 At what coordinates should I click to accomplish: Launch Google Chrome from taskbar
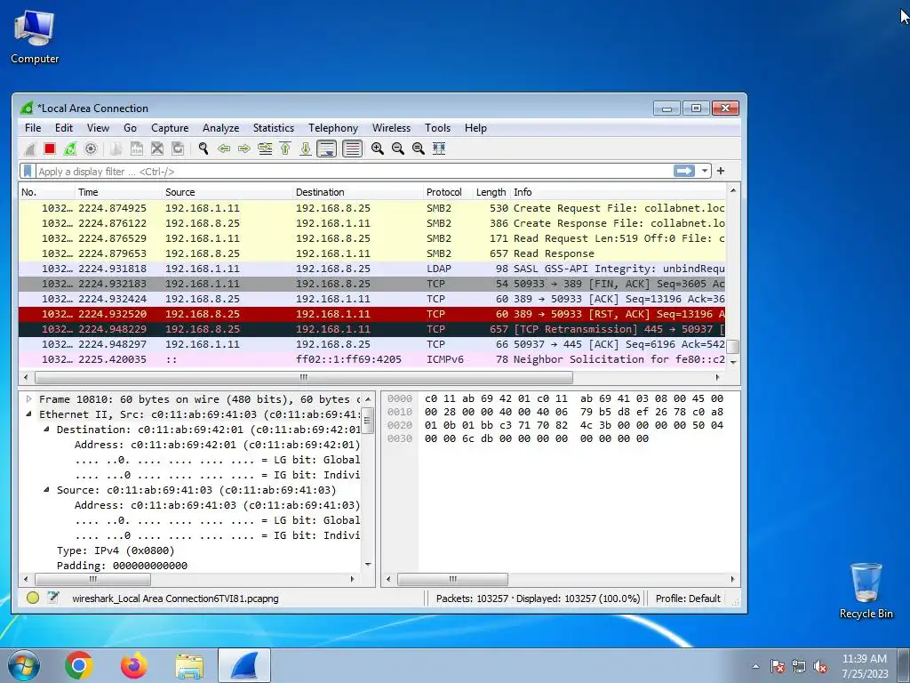pyautogui.click(x=79, y=665)
